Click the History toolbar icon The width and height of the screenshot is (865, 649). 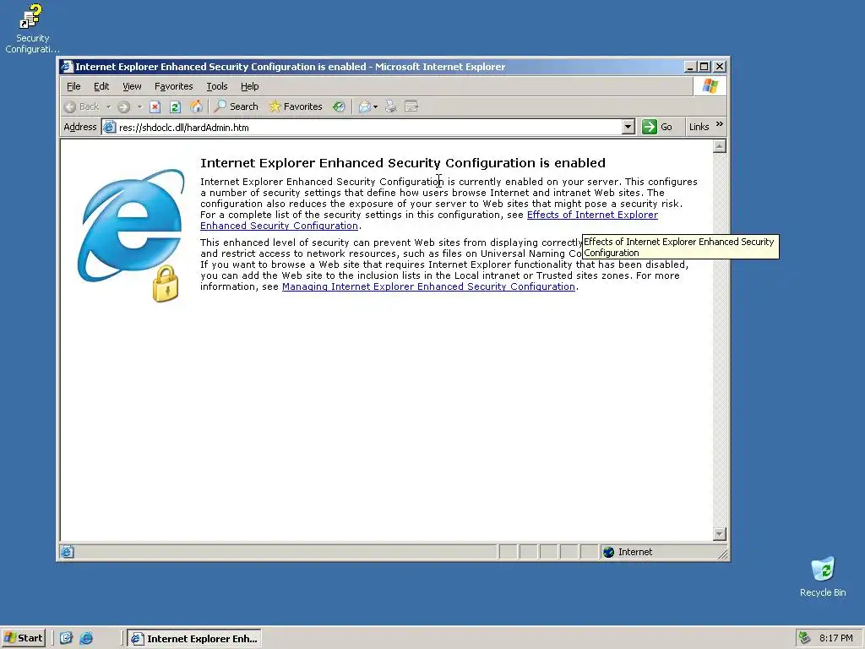[339, 106]
